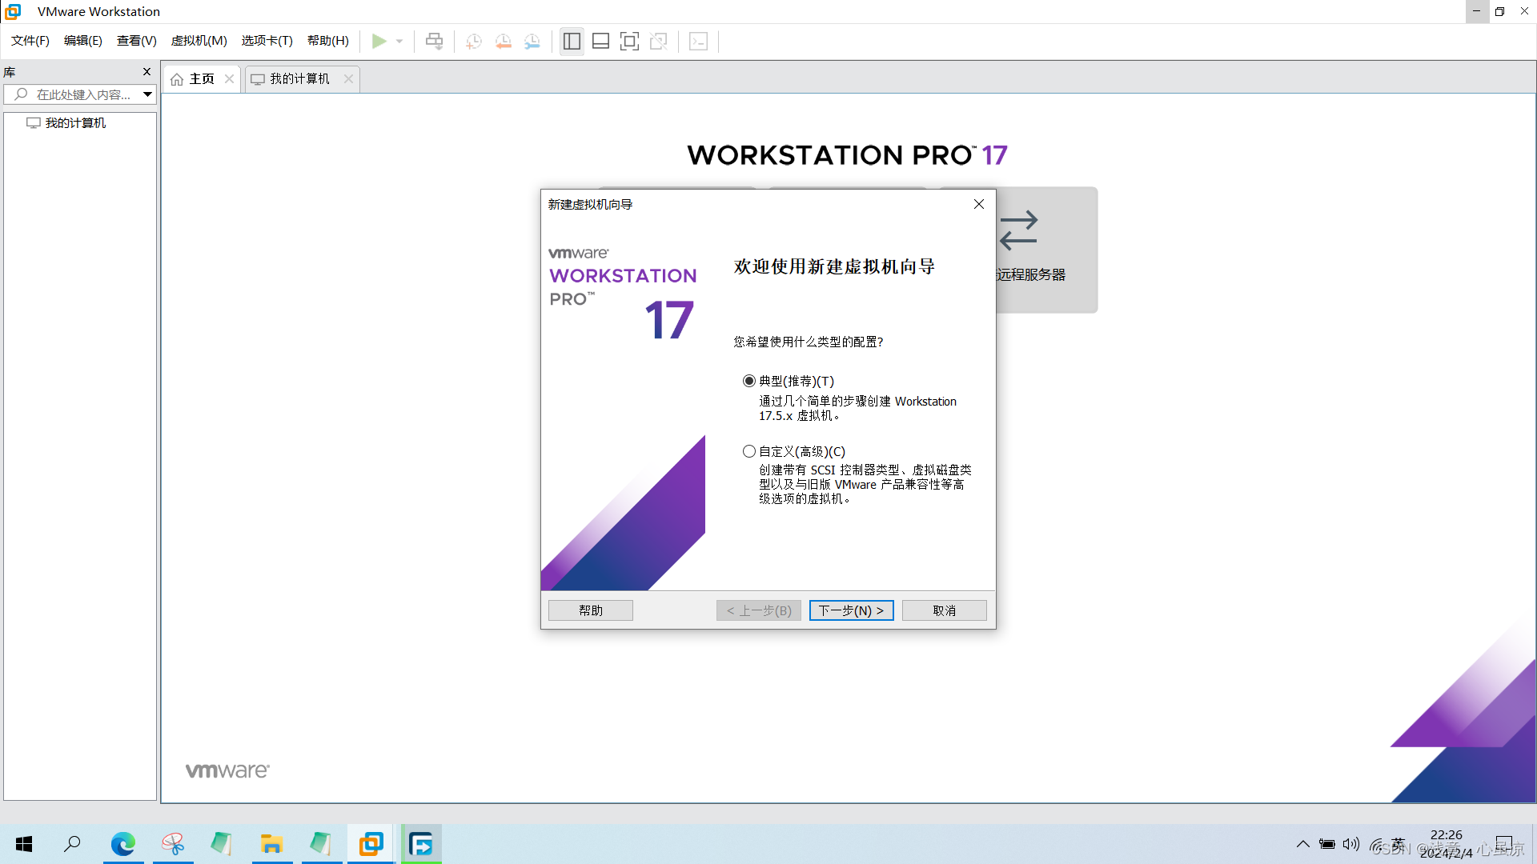Viewport: 1537px width, 864px height.
Task: Take a snapshot using the snapshot icon
Action: pyautogui.click(x=473, y=41)
